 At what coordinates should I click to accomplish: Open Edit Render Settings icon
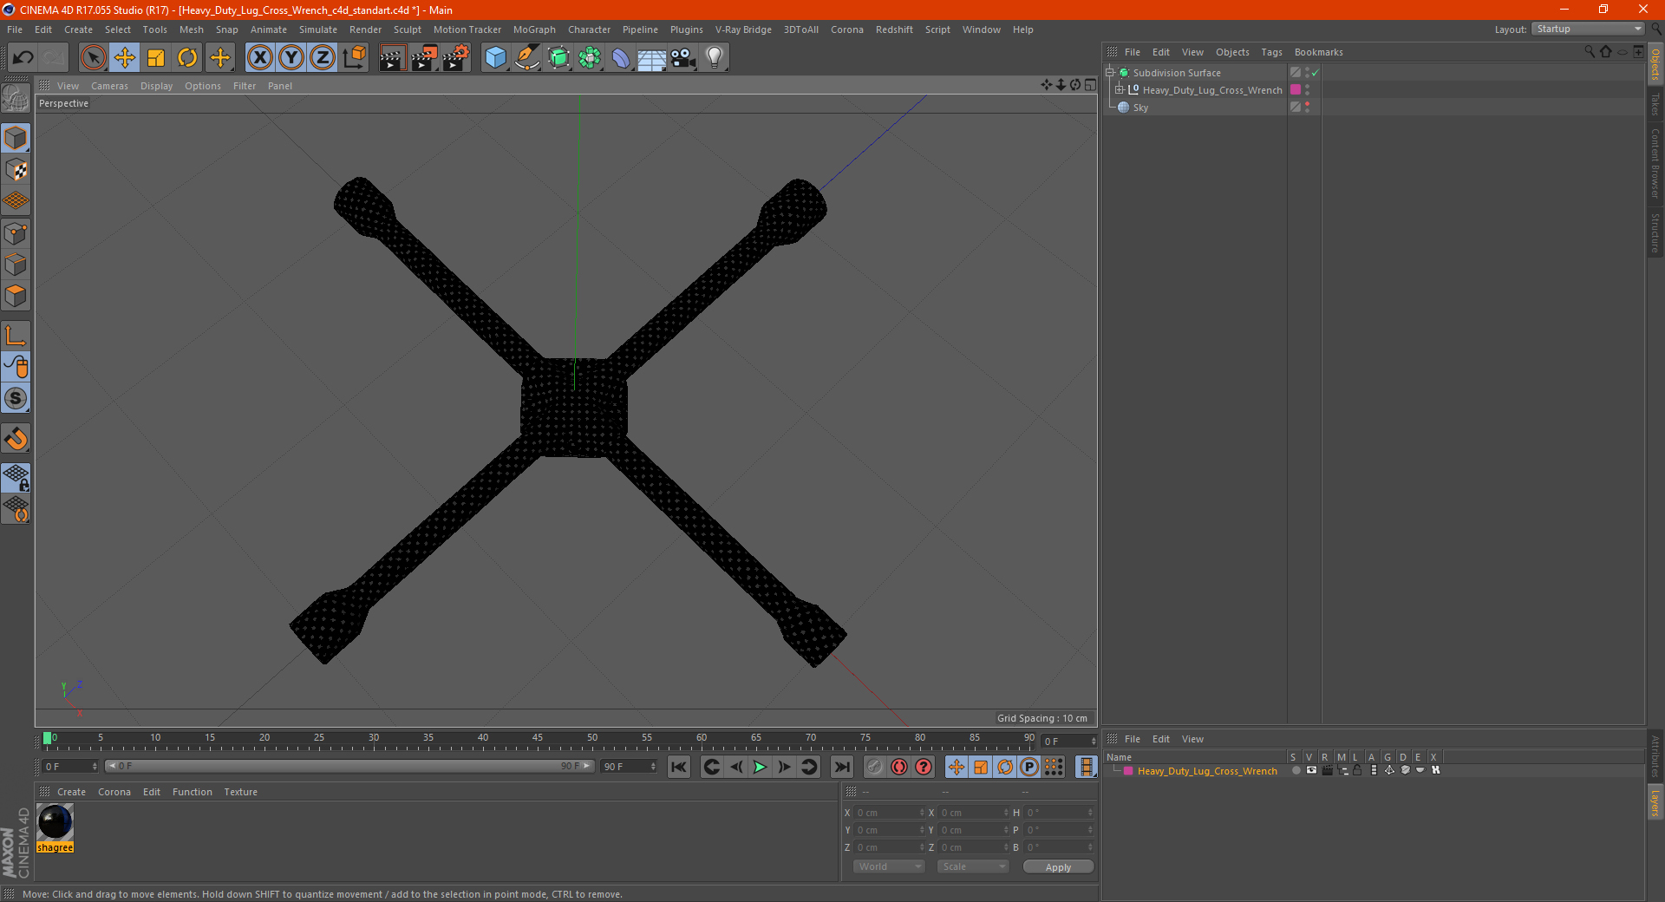[456, 58]
